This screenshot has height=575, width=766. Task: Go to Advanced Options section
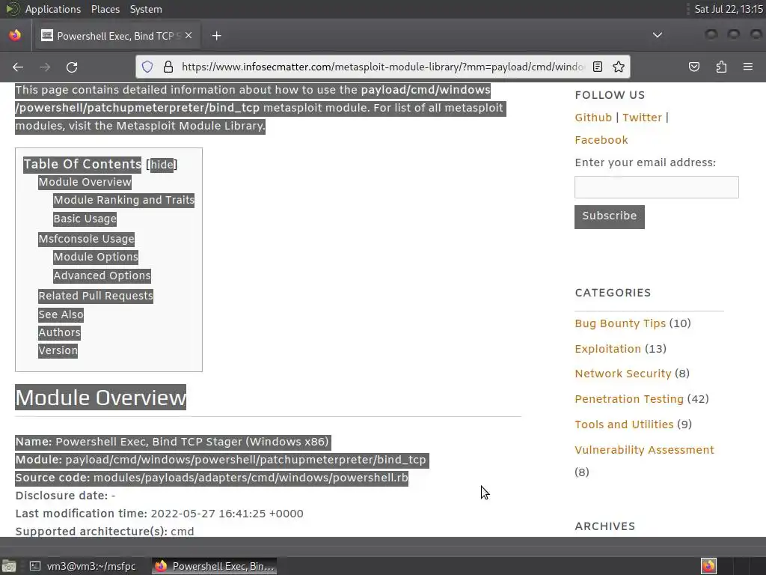[x=102, y=276]
